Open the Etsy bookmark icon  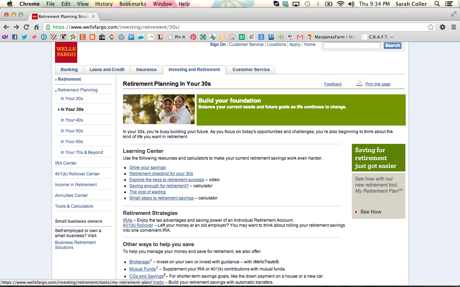(83, 37)
